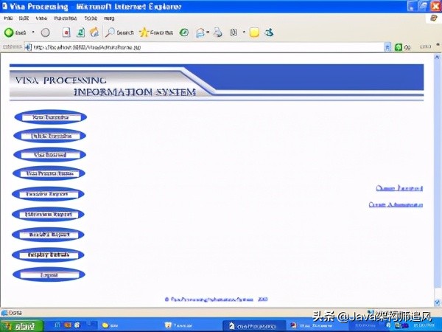Open the History toolbar icon

184,32
